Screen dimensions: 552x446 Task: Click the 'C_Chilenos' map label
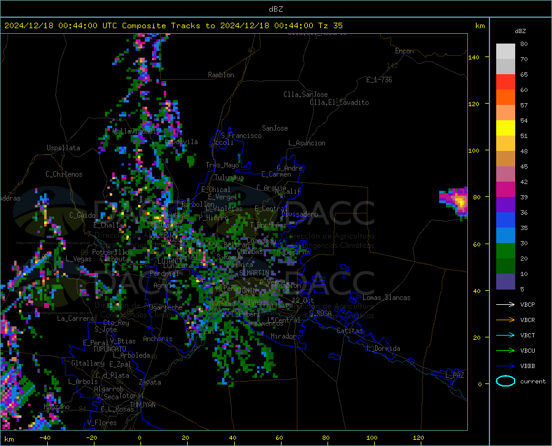point(64,174)
